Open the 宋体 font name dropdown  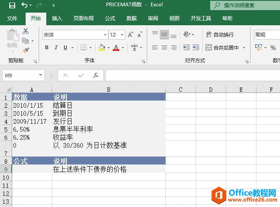pyautogui.click(x=106, y=34)
